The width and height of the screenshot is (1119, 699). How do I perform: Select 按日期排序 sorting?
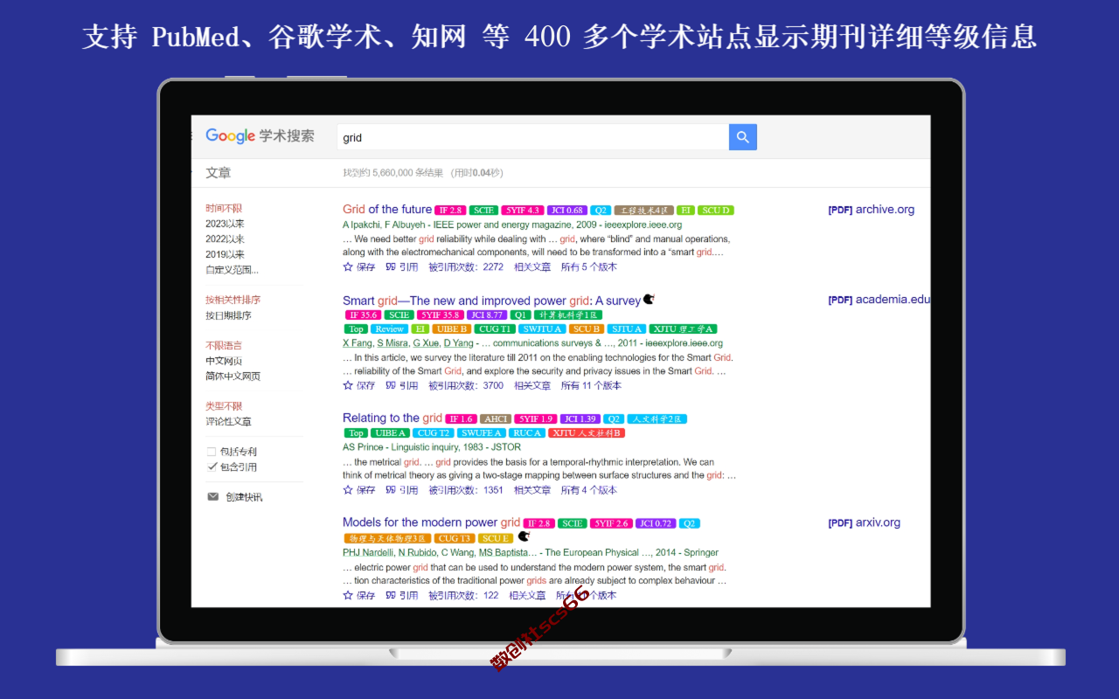(228, 315)
